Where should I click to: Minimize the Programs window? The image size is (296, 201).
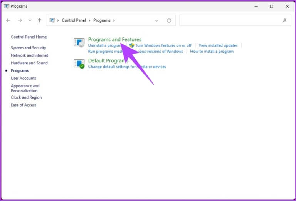(x=256, y=6)
